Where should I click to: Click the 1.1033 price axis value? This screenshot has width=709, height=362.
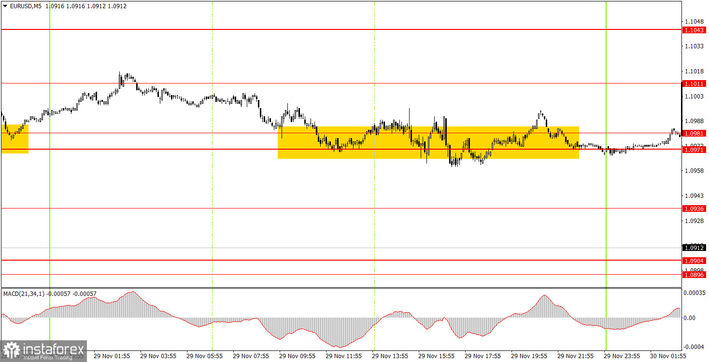[694, 46]
